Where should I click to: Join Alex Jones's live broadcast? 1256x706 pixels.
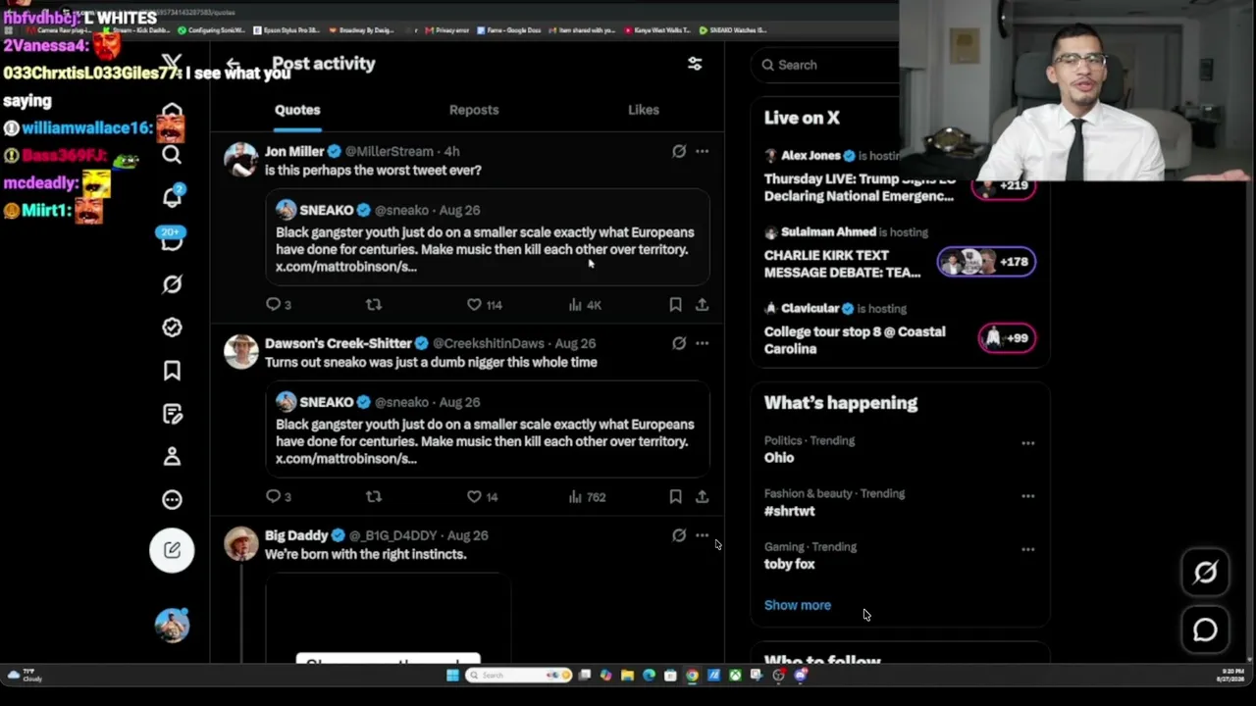pyautogui.click(x=900, y=176)
